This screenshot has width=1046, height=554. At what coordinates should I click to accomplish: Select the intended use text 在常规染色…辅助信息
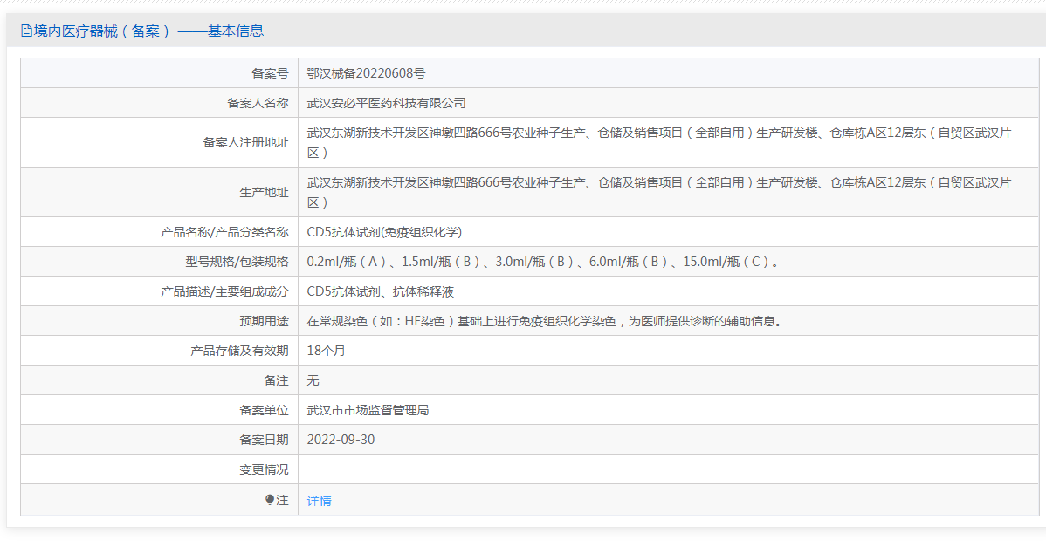[544, 321]
